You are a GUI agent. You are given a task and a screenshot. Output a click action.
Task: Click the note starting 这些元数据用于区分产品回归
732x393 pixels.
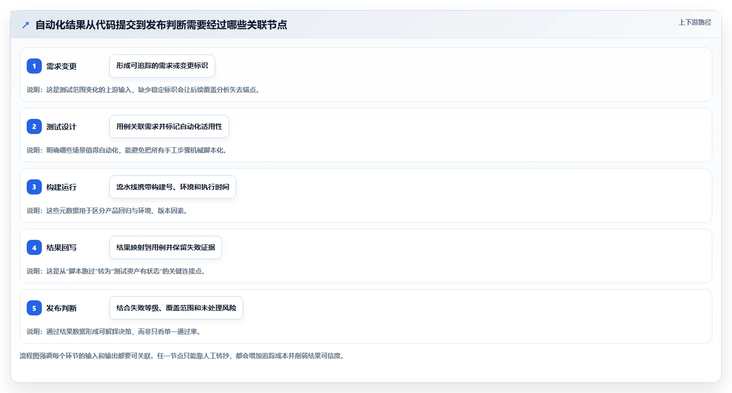click(x=107, y=211)
